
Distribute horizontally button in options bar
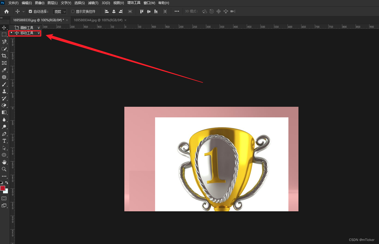click(x=165, y=11)
